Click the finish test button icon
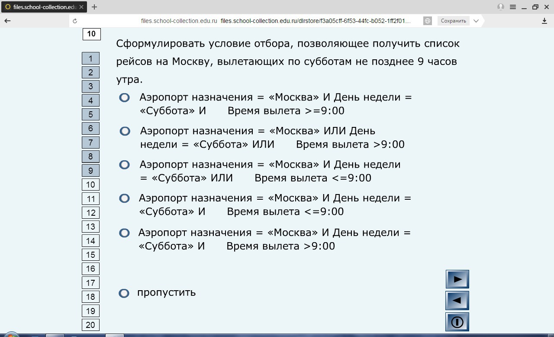The width and height of the screenshot is (554, 337). point(457,322)
